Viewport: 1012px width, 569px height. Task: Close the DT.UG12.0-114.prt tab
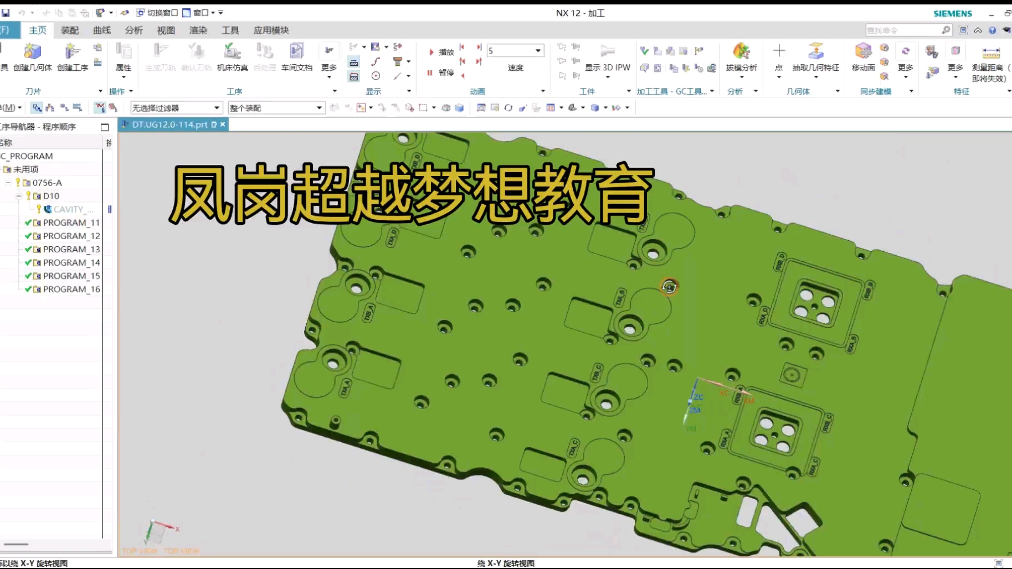click(223, 125)
